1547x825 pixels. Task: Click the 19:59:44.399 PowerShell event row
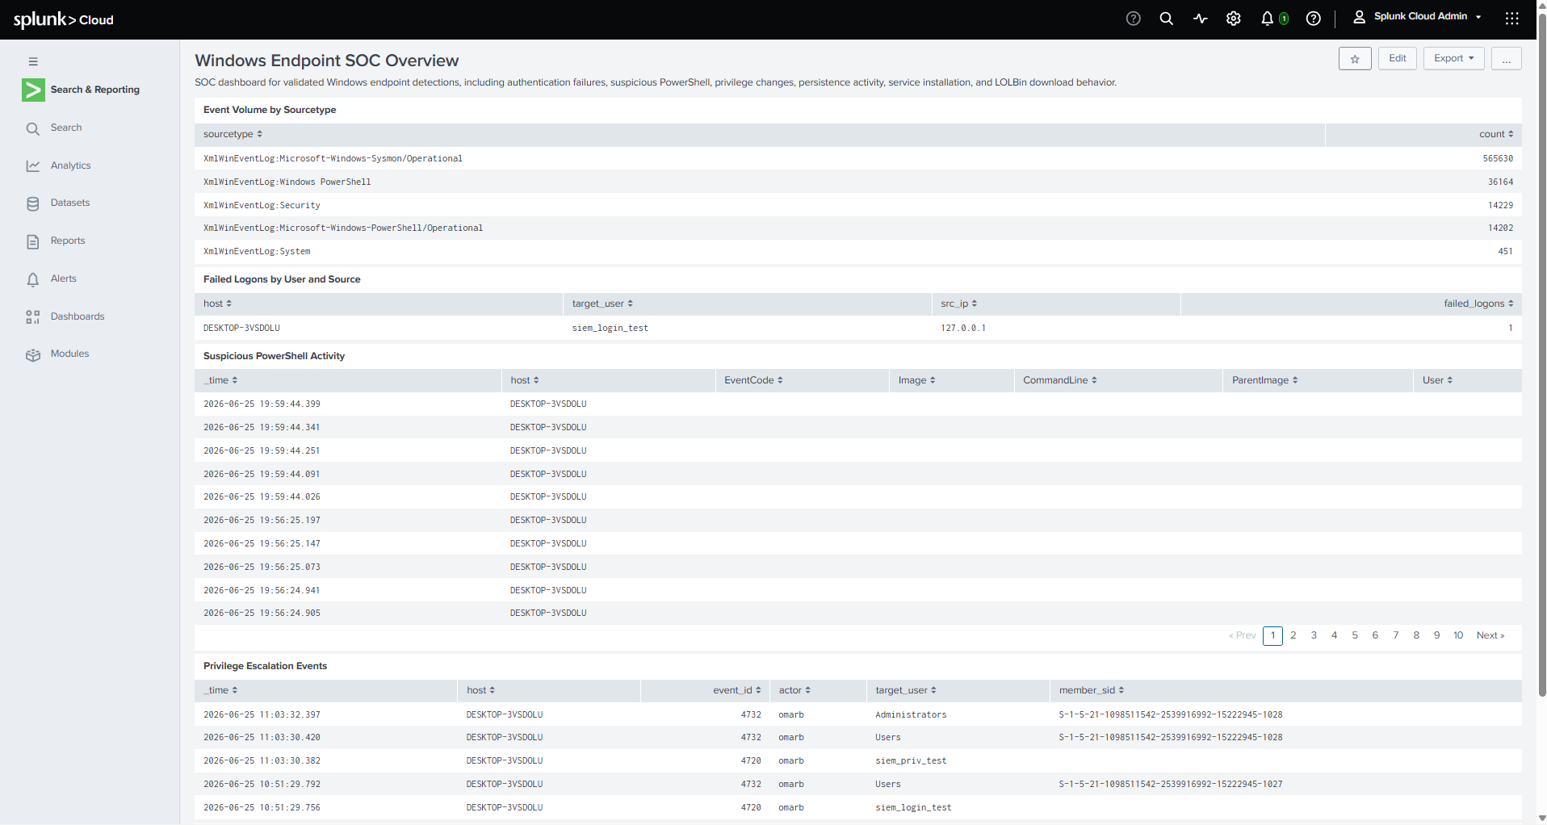[858, 404]
